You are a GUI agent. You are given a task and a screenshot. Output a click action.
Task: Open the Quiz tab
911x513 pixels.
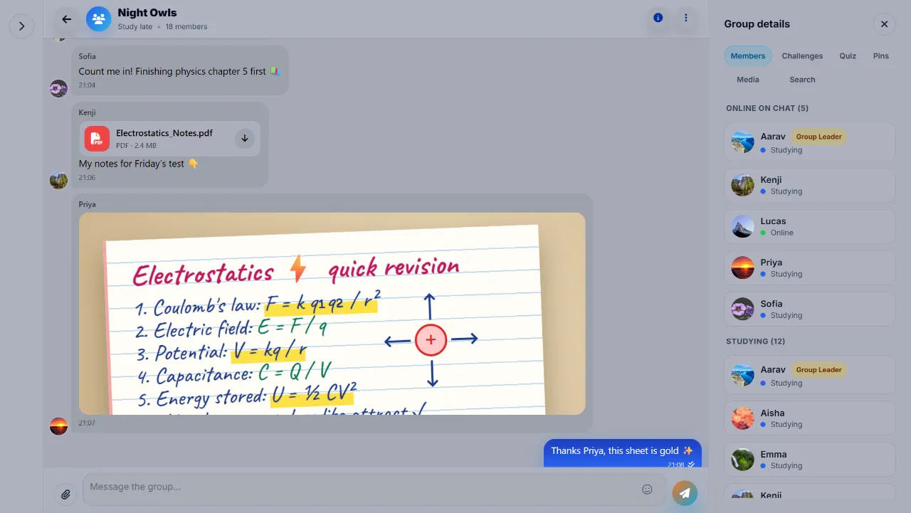click(x=848, y=56)
